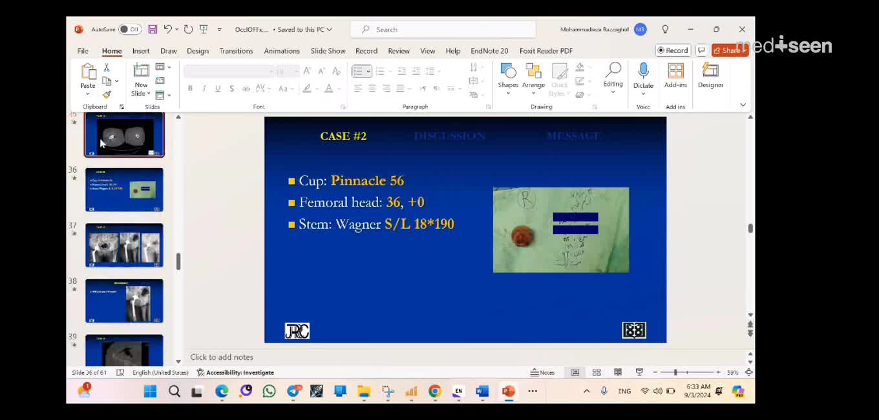
Task: Select the slide 37 thumbnail
Action: tap(124, 245)
